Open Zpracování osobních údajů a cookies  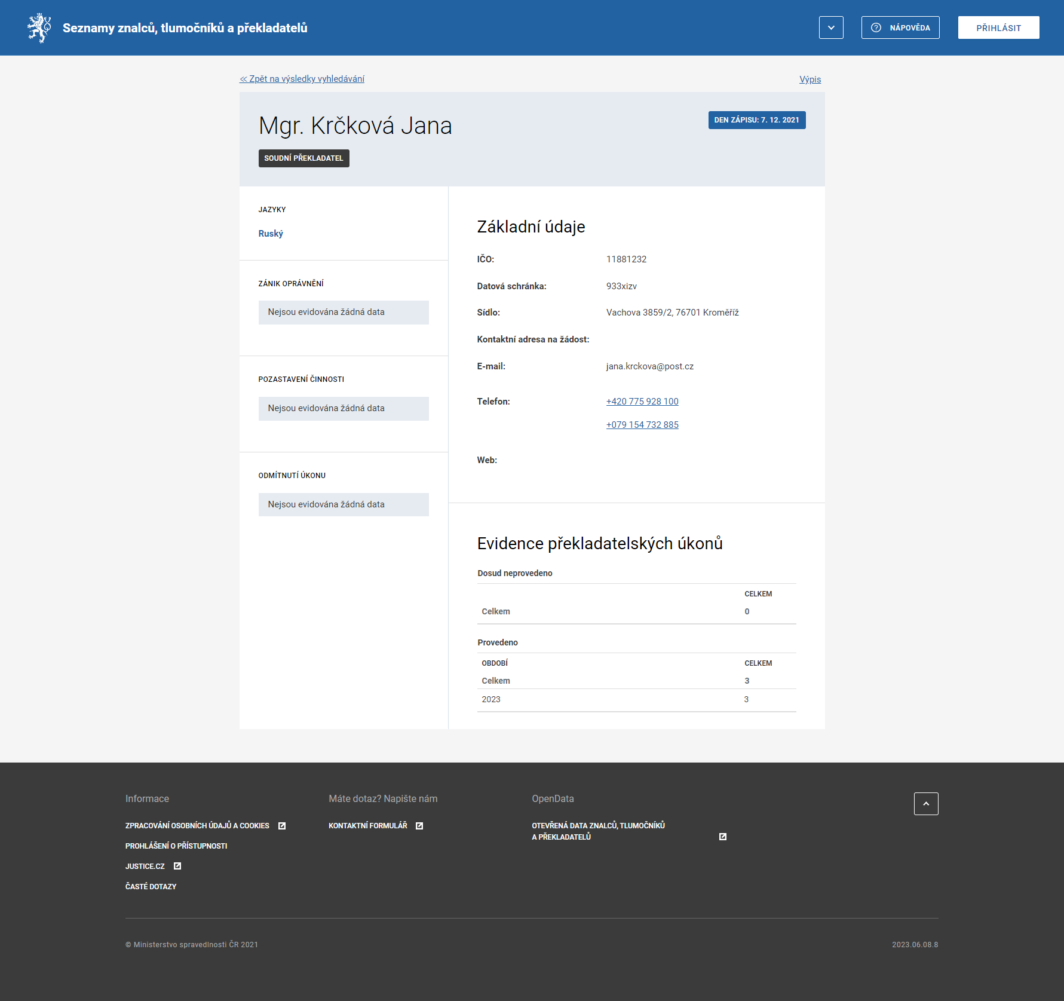coord(197,826)
